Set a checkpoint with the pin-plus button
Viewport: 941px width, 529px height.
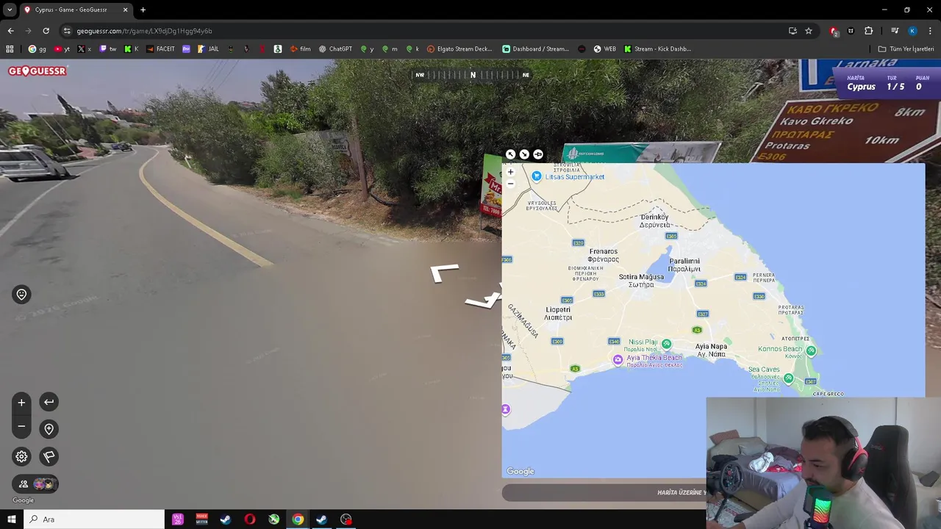coord(49,429)
